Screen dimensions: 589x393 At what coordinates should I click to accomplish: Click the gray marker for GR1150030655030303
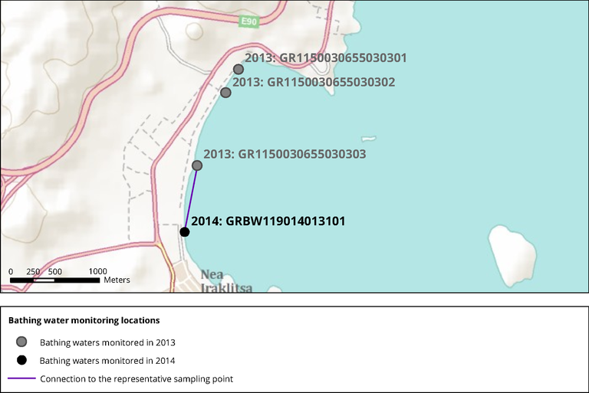197,165
